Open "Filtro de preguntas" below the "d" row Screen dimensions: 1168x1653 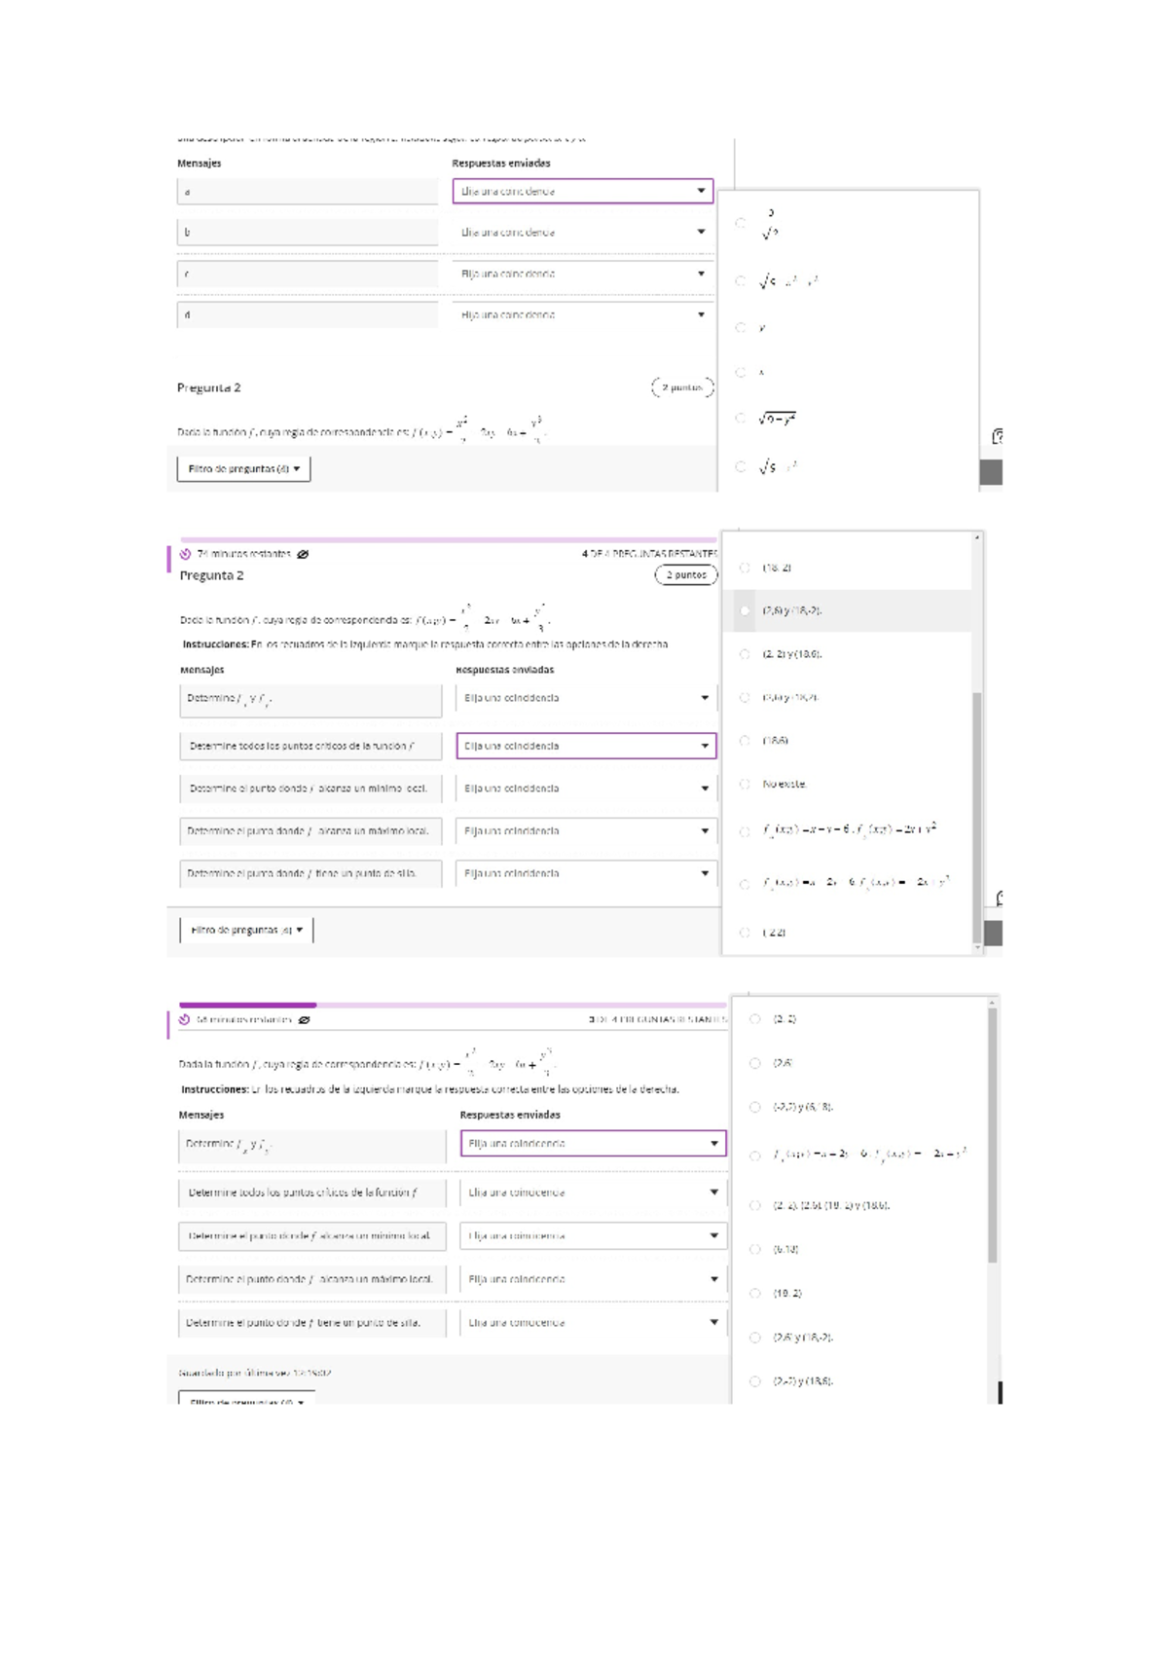click(243, 468)
